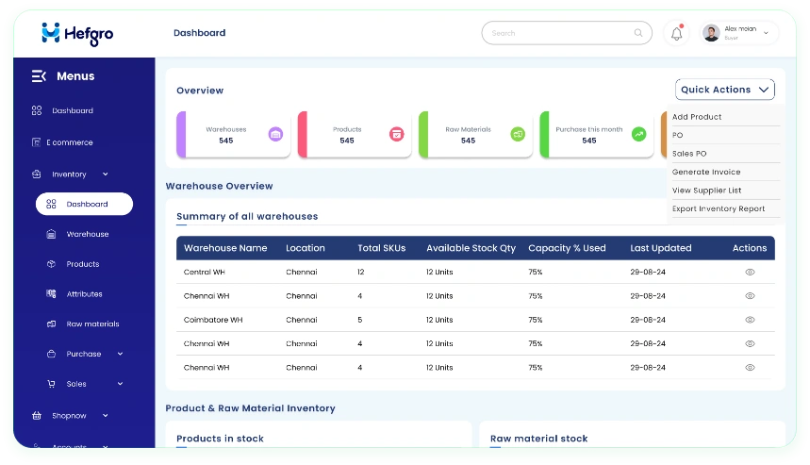Collapse the Menus sidebar icon
The height and width of the screenshot is (465, 810).
point(39,76)
